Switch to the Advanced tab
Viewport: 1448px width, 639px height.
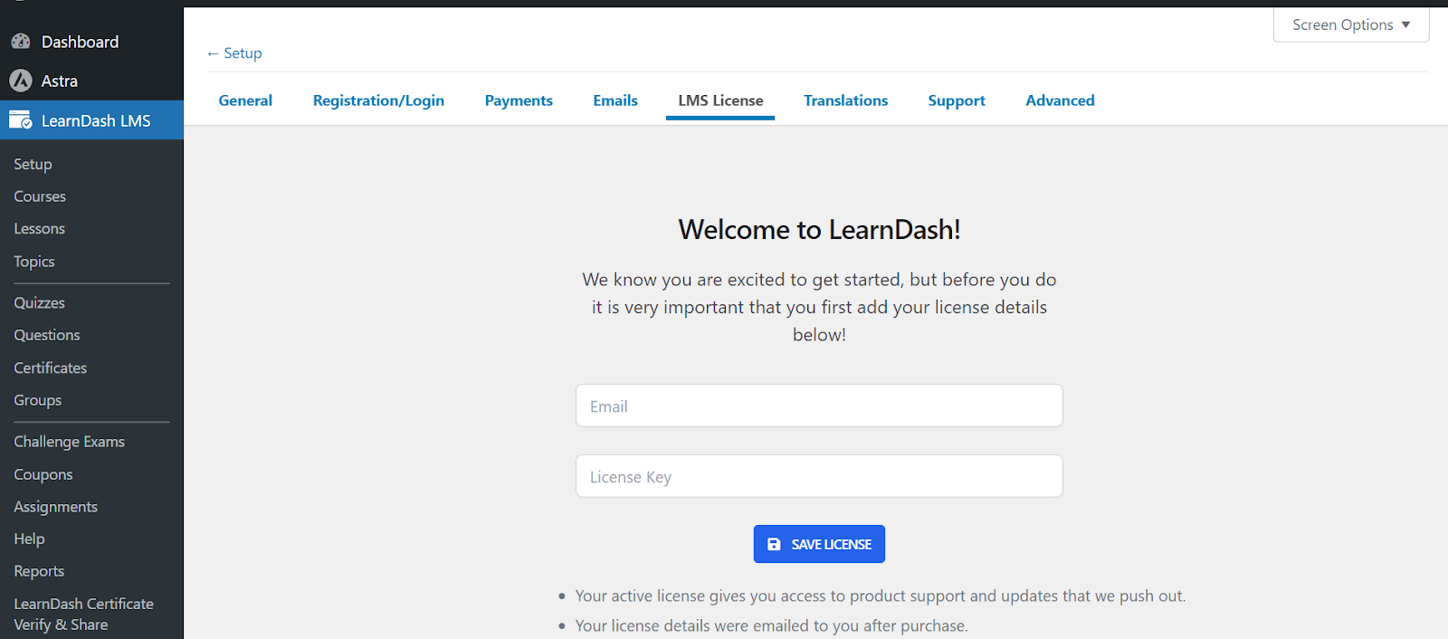click(x=1060, y=100)
